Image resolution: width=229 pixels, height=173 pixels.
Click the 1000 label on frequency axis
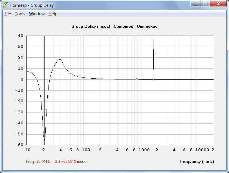pyautogui.click(x=144, y=150)
